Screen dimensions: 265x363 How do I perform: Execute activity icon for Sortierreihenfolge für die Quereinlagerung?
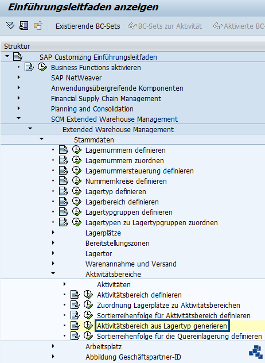[x=88, y=335]
